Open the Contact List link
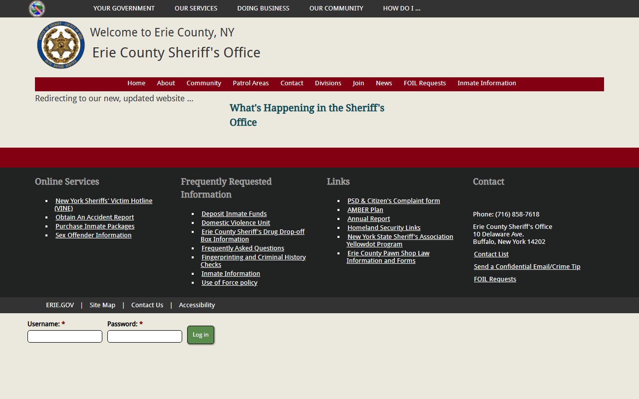This screenshot has width=639, height=399. click(491, 254)
